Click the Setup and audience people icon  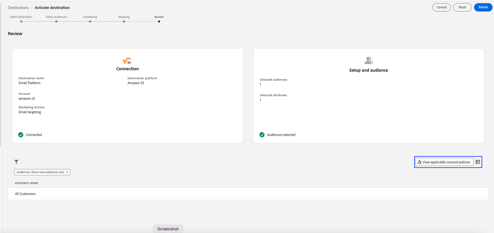click(x=369, y=60)
